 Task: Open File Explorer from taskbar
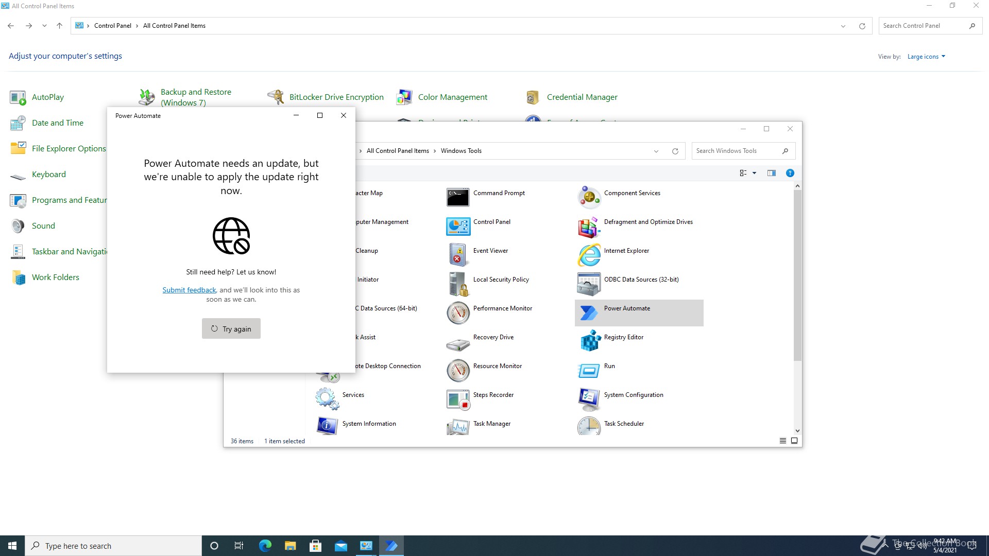(290, 546)
